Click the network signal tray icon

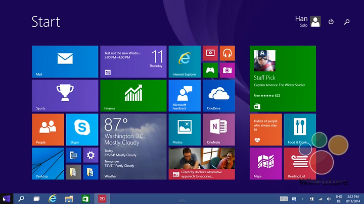coord(321,198)
